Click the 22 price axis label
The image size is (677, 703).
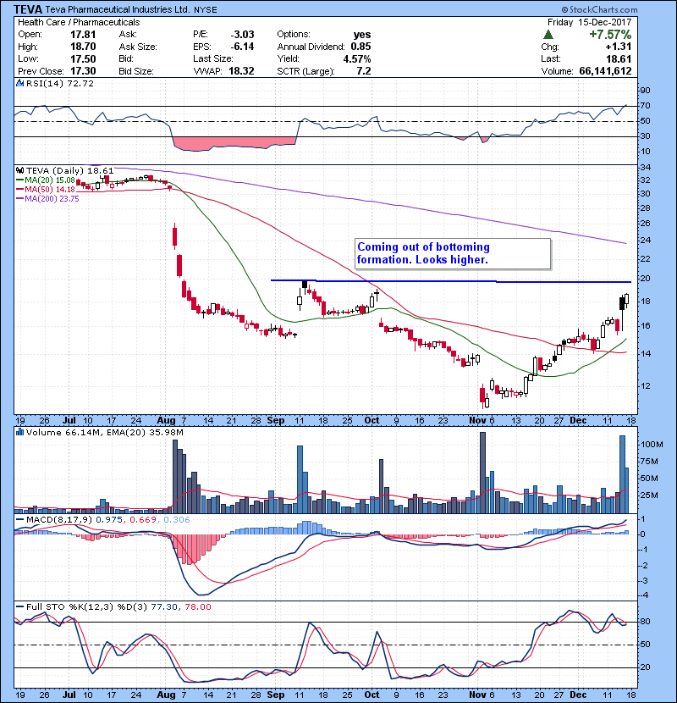coord(646,259)
